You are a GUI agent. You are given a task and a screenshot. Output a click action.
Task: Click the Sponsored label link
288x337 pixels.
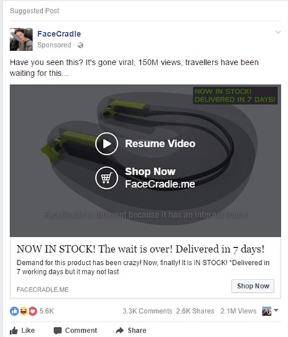click(54, 45)
